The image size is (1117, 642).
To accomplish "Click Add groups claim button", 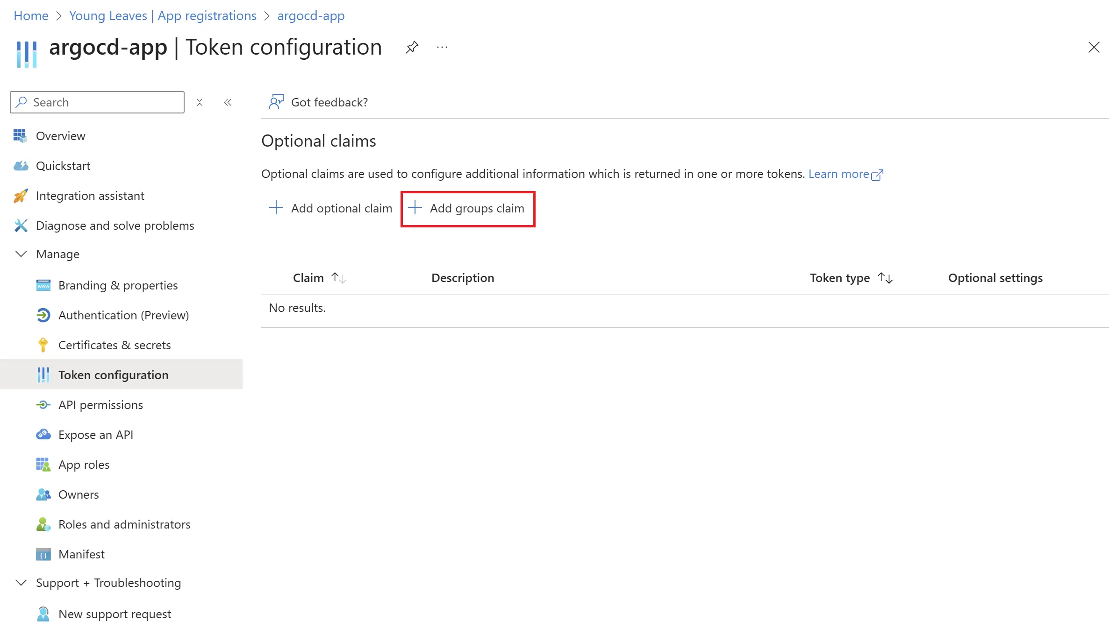I will (467, 209).
